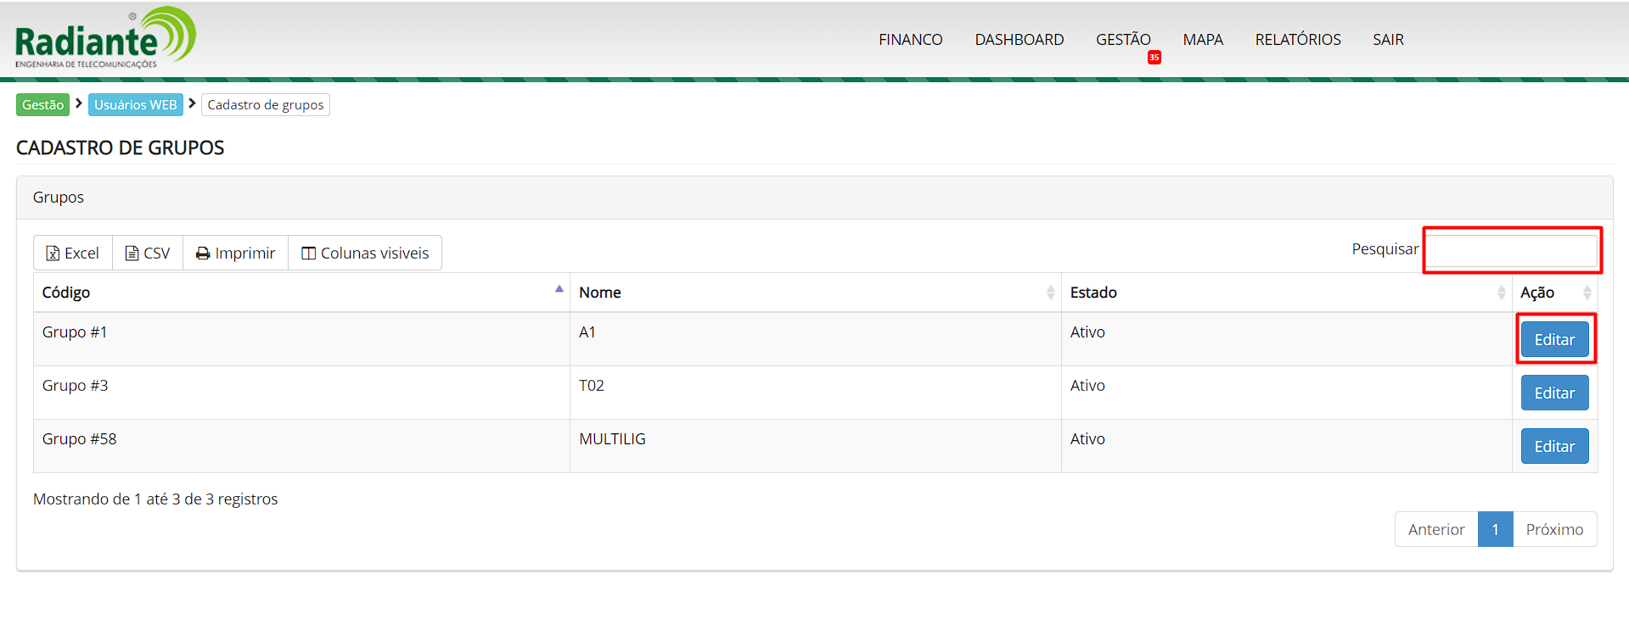The width and height of the screenshot is (1629, 630).
Task: Go to the Próximo page
Action: coord(1553,529)
